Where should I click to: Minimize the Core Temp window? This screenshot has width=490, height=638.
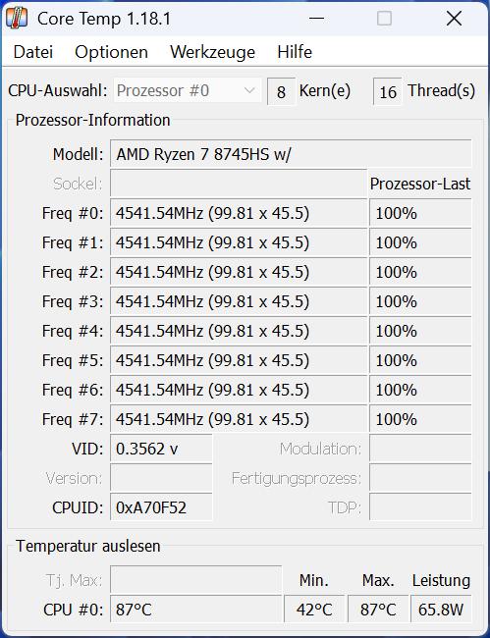point(316,19)
